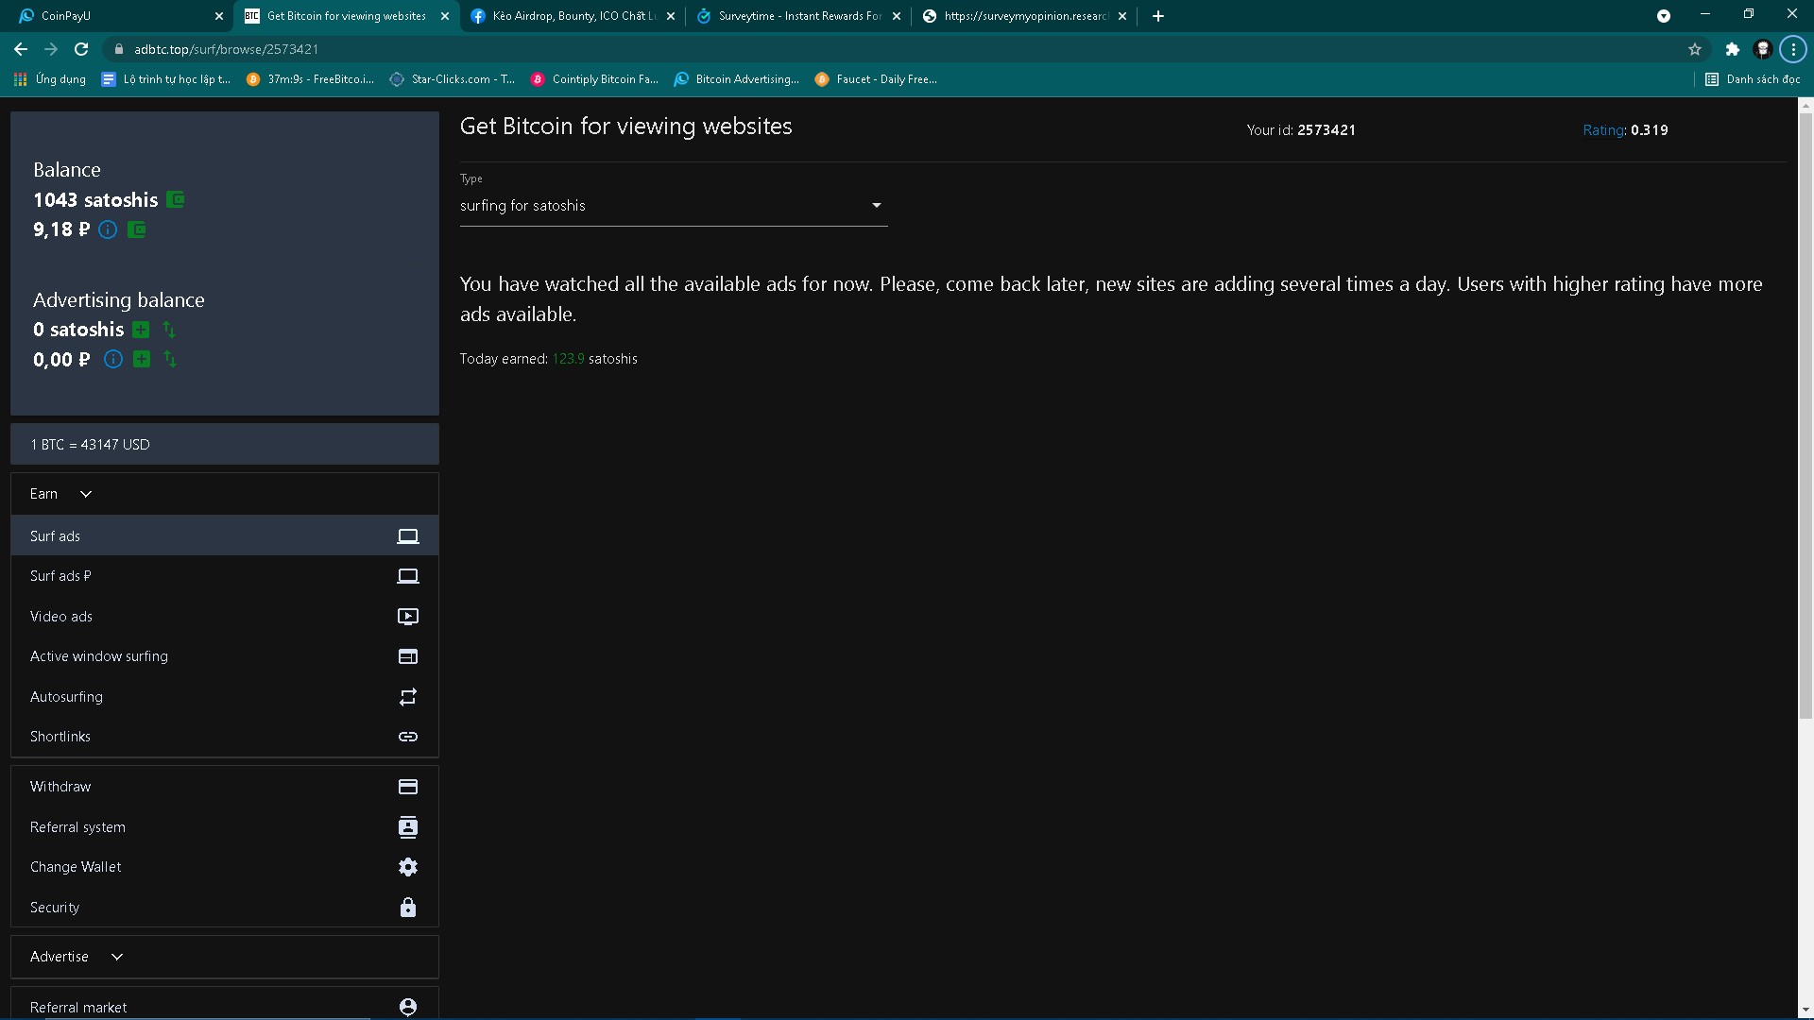The width and height of the screenshot is (1814, 1020).
Task: Click the balance transfer arrow icon
Action: click(171, 329)
